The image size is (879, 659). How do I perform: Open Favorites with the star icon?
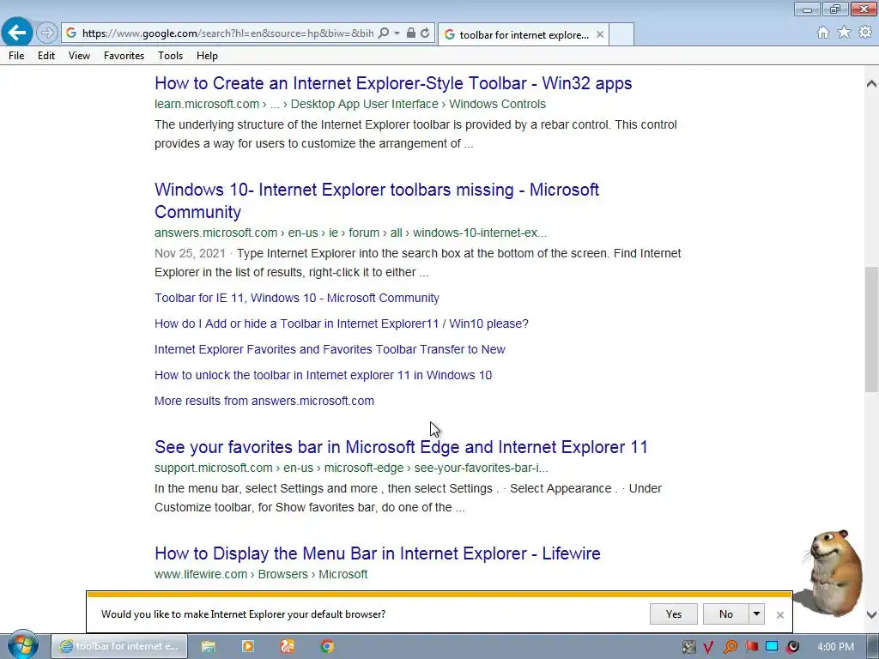pyautogui.click(x=844, y=33)
